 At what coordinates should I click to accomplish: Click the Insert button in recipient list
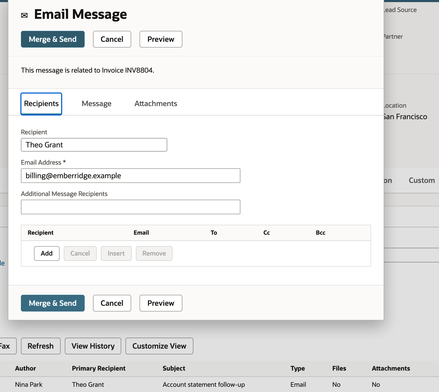click(x=116, y=253)
